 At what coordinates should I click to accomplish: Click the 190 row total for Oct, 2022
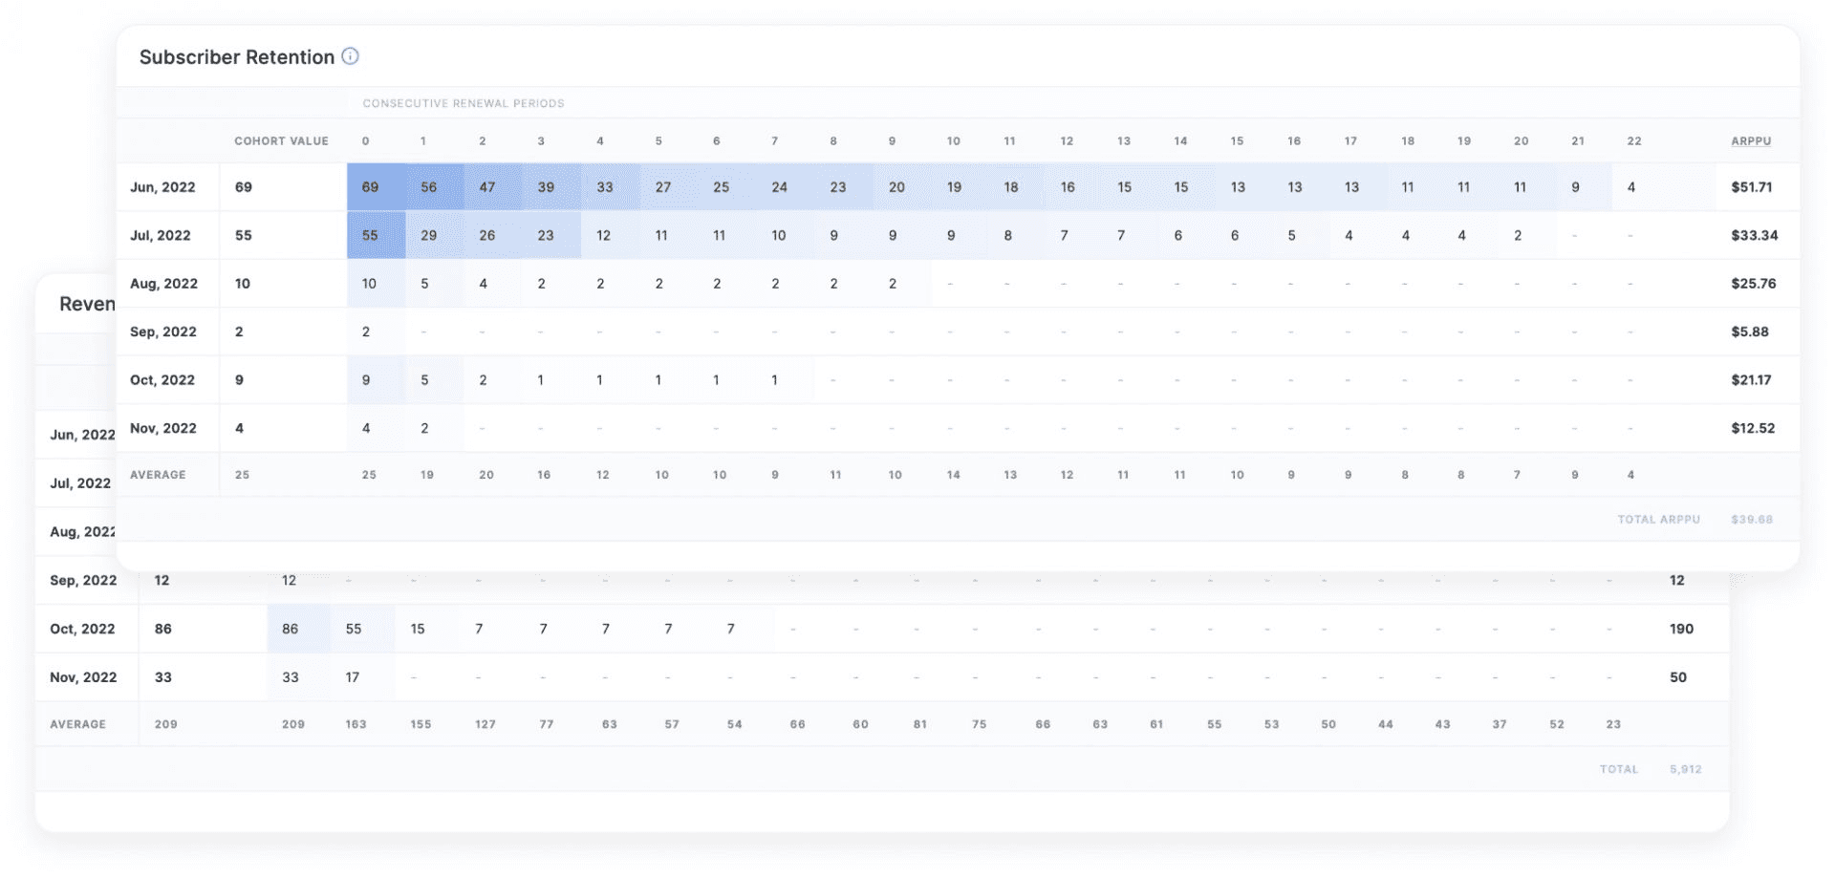click(1681, 630)
